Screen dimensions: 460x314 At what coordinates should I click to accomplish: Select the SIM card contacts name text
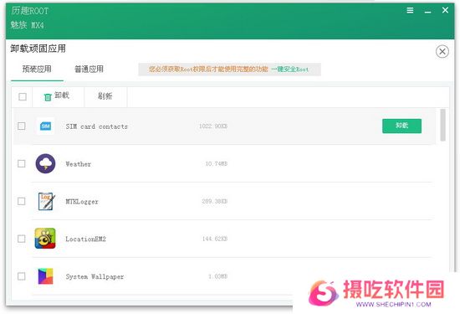tap(96, 126)
